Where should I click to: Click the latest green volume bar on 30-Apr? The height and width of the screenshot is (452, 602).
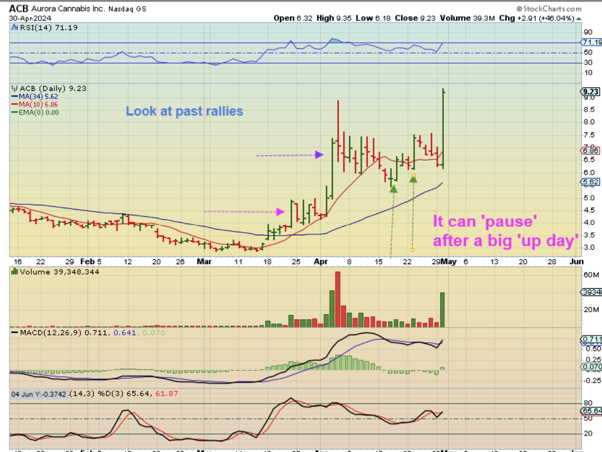(x=442, y=310)
